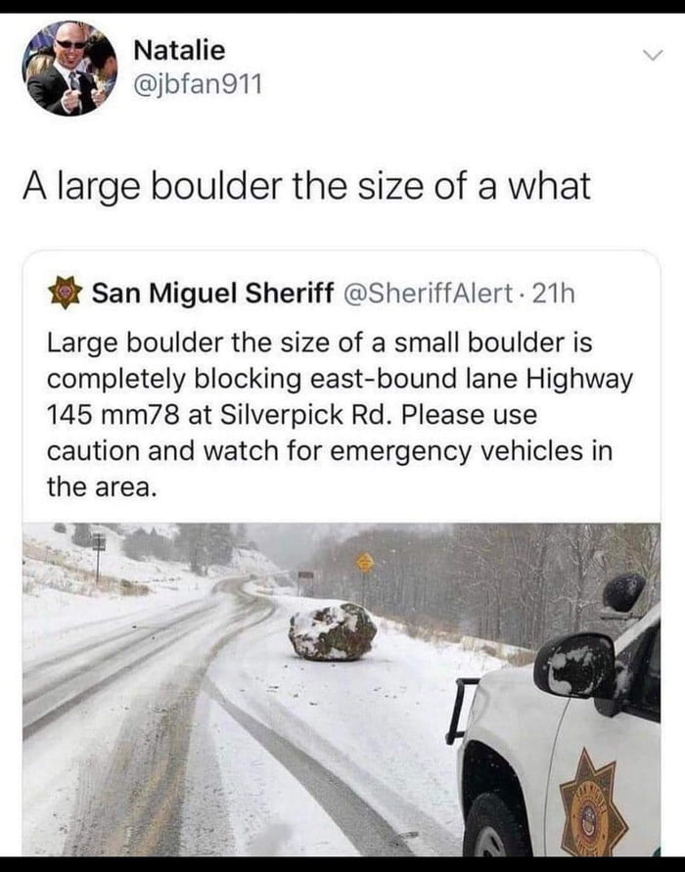
Task: Click the roadside signpost on left hillside
Action: pos(99,556)
